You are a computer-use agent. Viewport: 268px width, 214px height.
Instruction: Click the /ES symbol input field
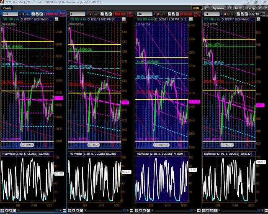(x=77, y=14)
